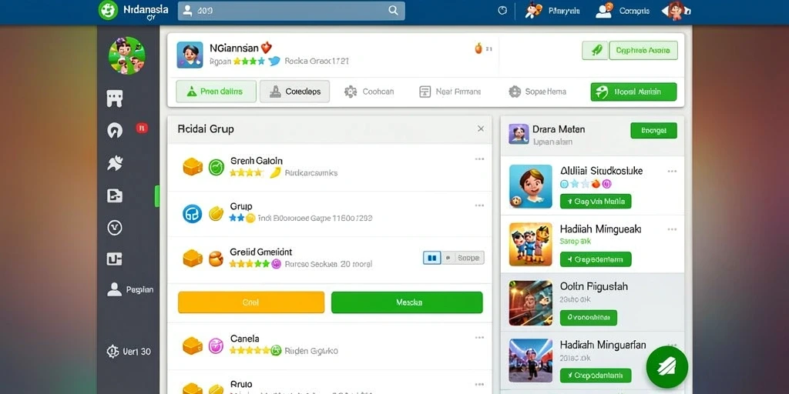
Task: Open the Oolin Pigustah game thumbnail
Action: click(x=531, y=303)
